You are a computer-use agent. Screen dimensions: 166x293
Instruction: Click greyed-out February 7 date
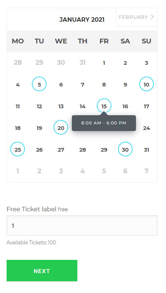[x=147, y=171]
